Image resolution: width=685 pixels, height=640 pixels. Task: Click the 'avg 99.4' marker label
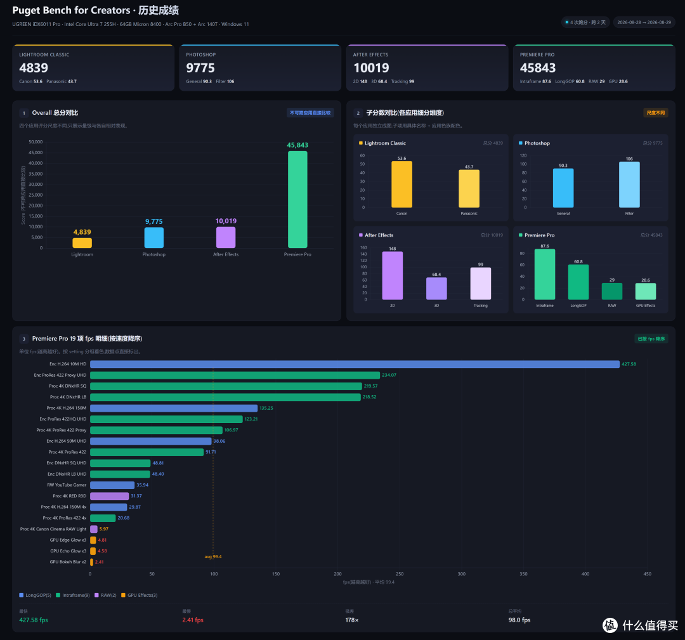(x=213, y=556)
